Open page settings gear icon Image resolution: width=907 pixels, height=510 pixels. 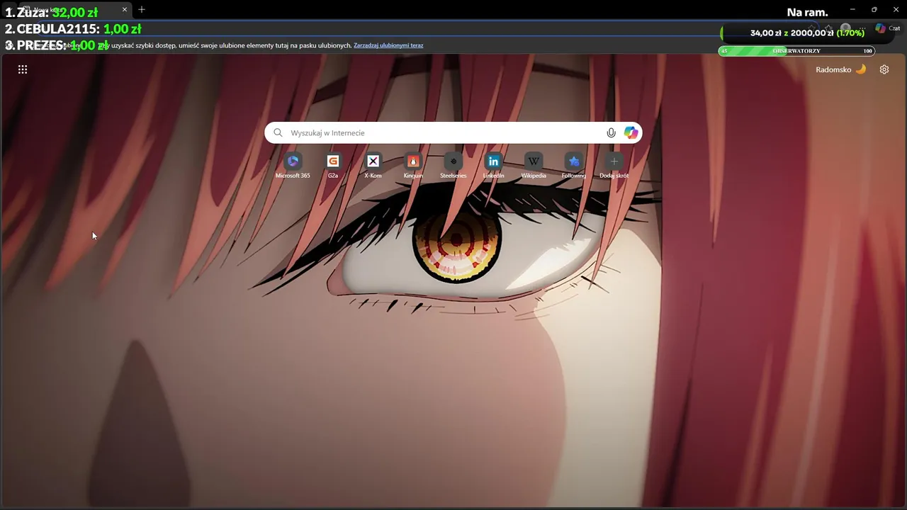(x=884, y=69)
